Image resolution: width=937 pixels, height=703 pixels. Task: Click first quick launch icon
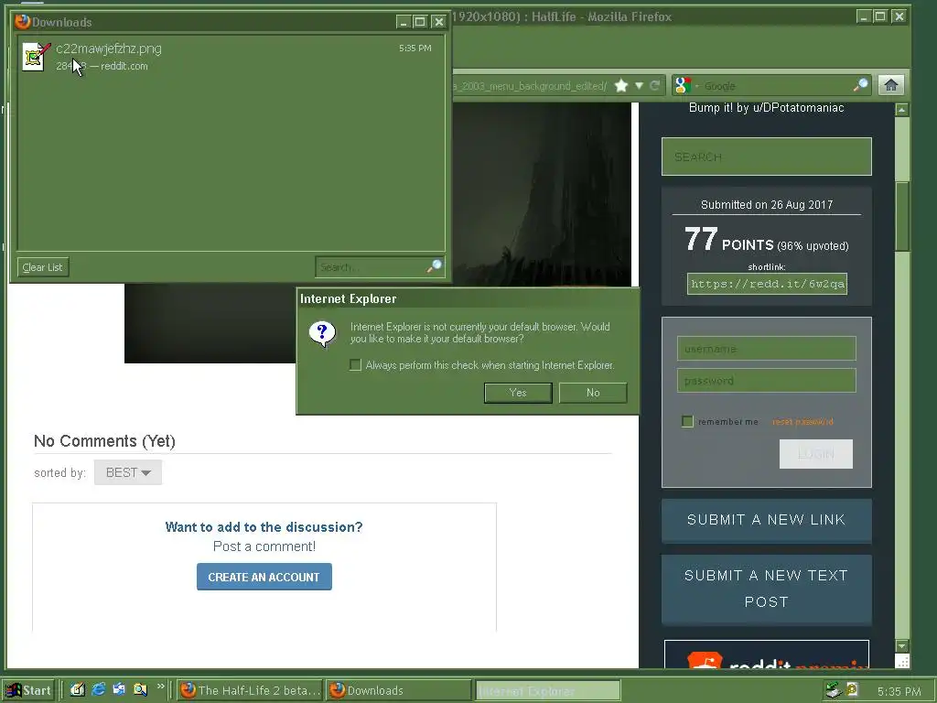pos(78,689)
